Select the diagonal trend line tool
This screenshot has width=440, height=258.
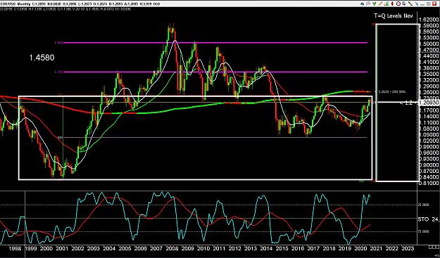click(410, 4)
